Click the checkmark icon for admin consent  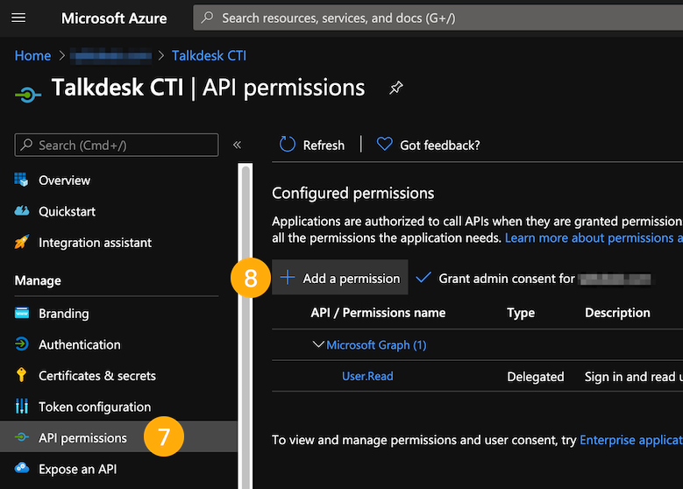pyautogui.click(x=423, y=278)
